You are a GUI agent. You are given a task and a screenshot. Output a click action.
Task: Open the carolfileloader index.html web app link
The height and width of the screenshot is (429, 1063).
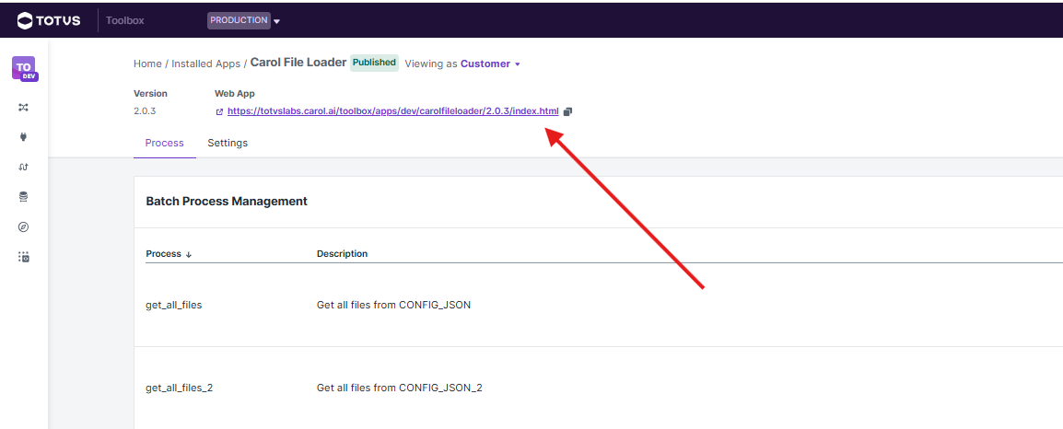tap(393, 111)
